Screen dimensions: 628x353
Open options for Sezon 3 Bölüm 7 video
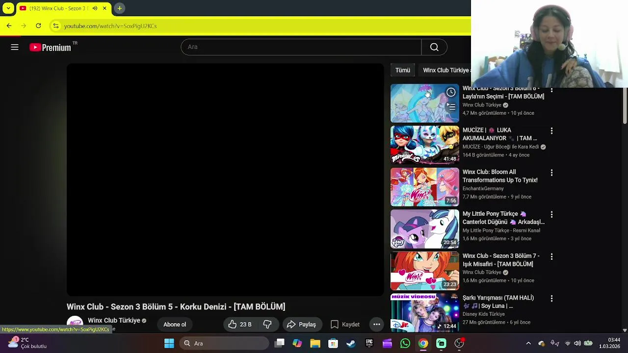point(551,256)
